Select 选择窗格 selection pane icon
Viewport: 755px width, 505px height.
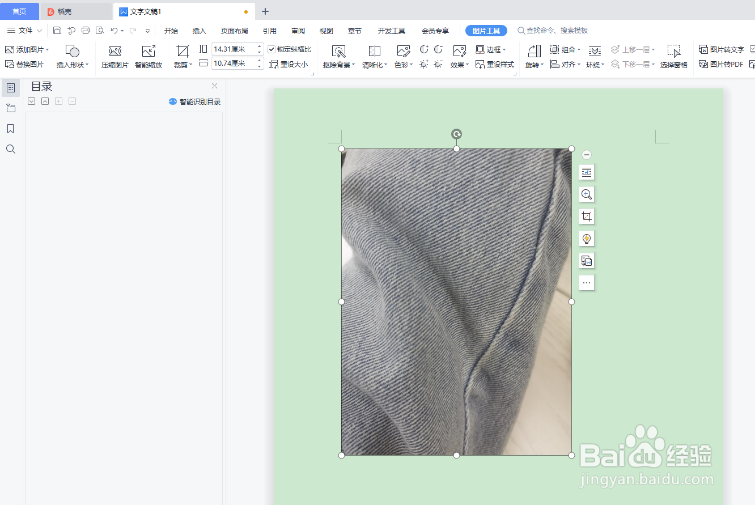pos(674,57)
